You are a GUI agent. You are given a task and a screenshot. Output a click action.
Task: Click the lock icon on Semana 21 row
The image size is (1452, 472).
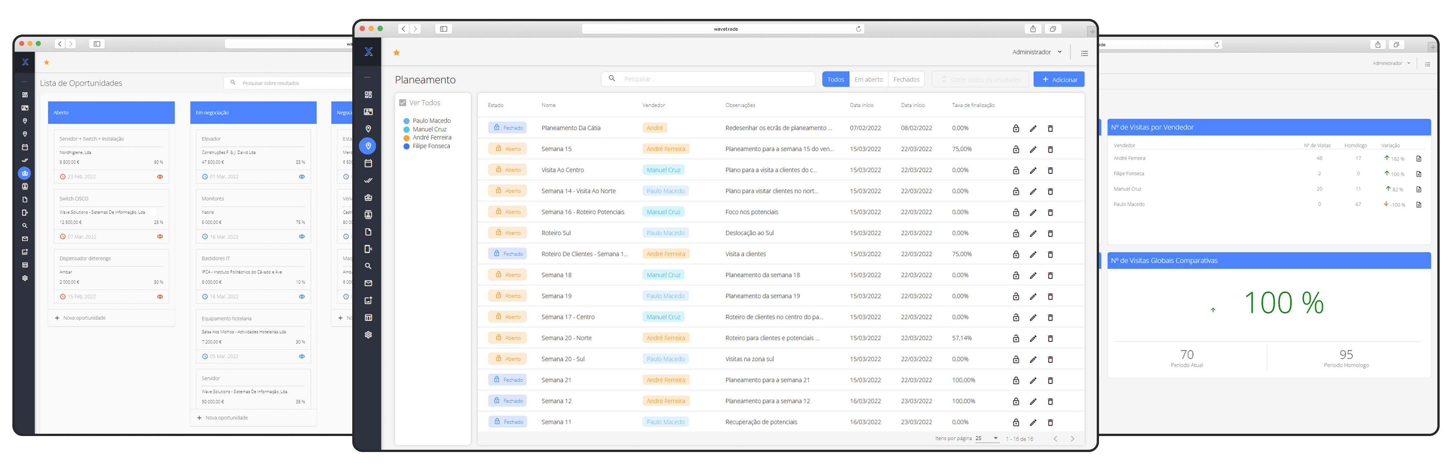click(1016, 380)
